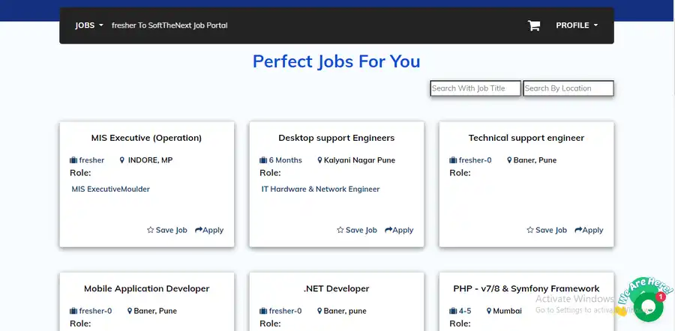Open the MIS Executive (Operation) job title
Viewport: 675px width, 331px height.
pyautogui.click(x=146, y=138)
